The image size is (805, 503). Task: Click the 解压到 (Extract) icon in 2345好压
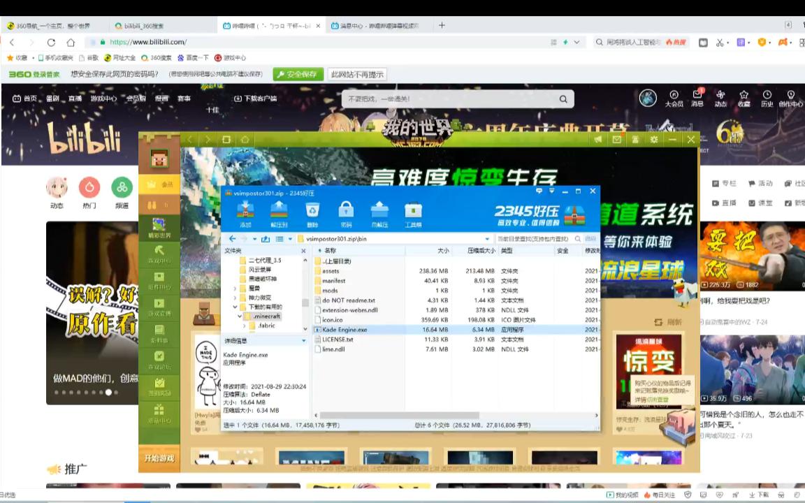coord(279,210)
